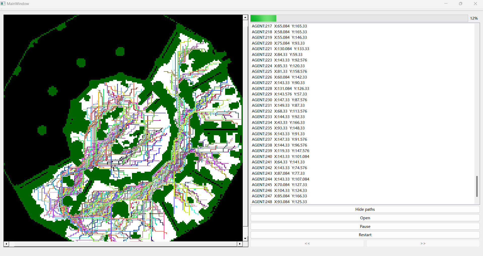Select the AGENT:244 row
The width and height of the screenshot is (483, 256).
point(363,179)
